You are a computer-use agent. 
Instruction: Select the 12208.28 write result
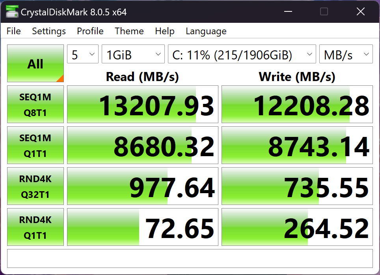click(x=297, y=104)
